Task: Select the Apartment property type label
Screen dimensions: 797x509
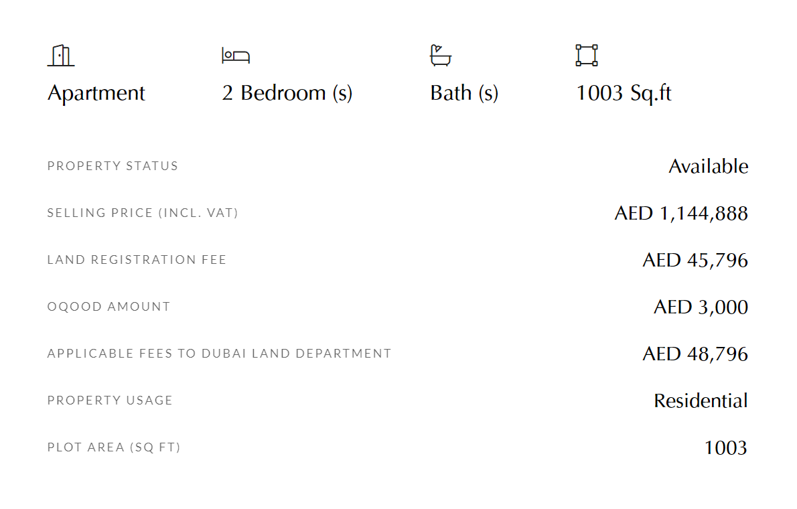Action: [x=96, y=93]
